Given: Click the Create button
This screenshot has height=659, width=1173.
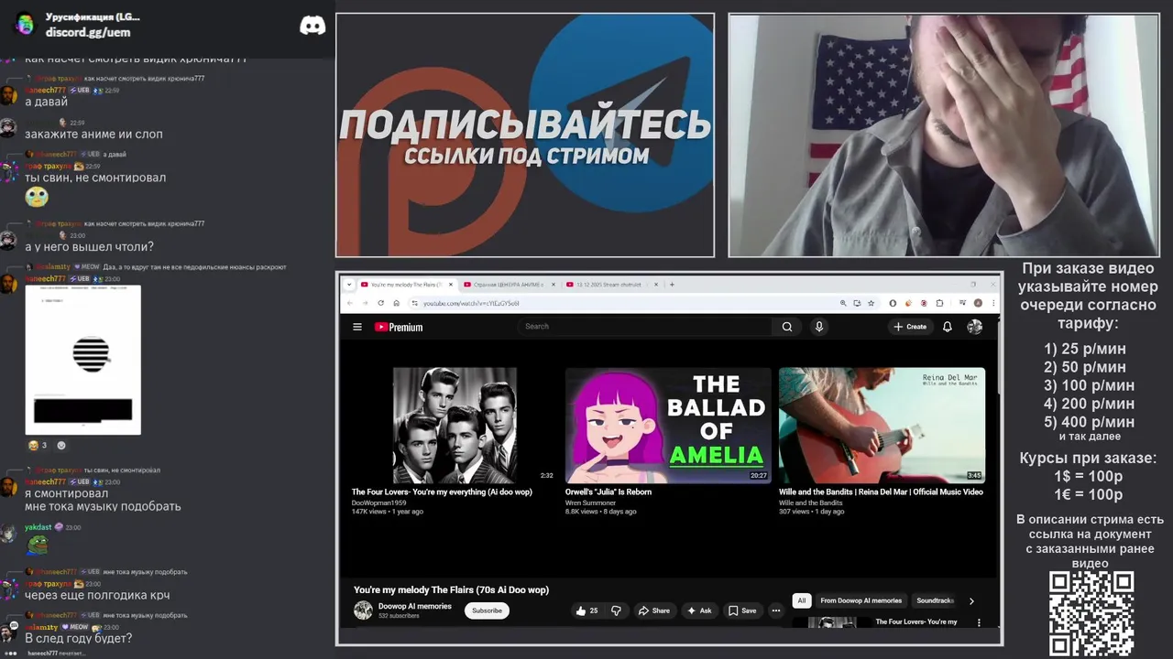Looking at the screenshot, I should (911, 327).
